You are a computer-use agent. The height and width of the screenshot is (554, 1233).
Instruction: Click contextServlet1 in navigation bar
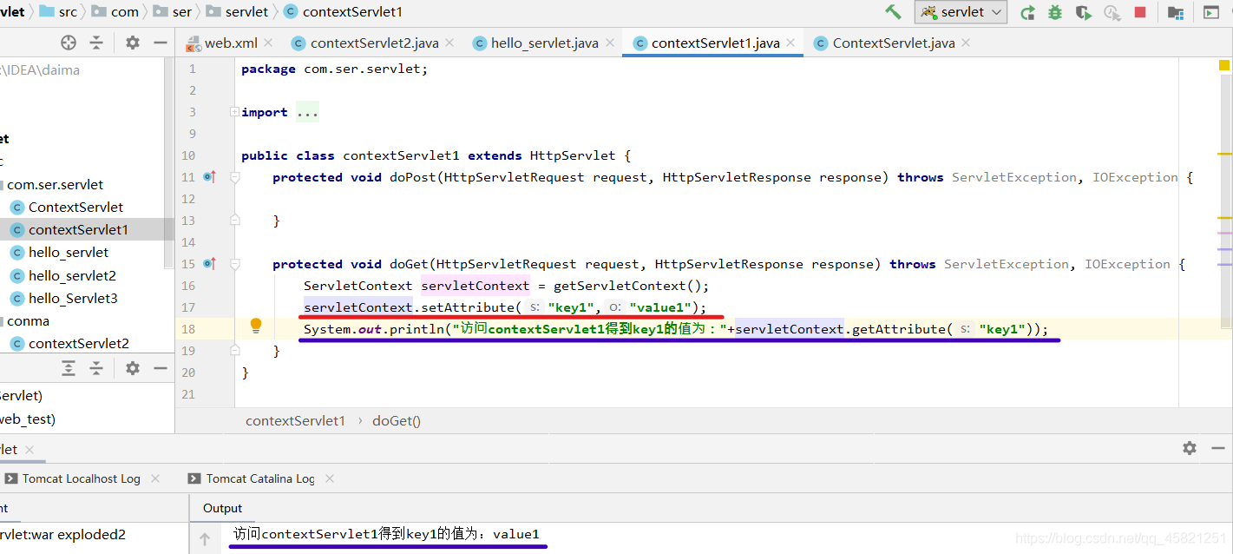click(x=343, y=12)
